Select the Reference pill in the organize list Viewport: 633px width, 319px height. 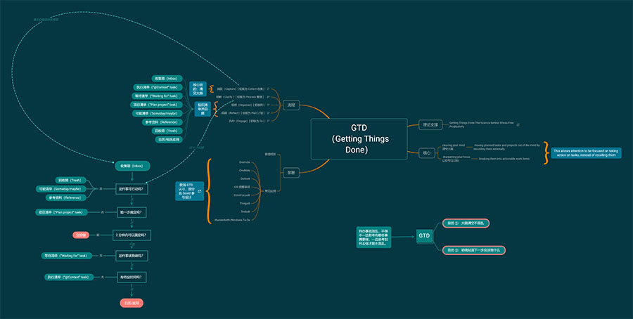coord(162,122)
